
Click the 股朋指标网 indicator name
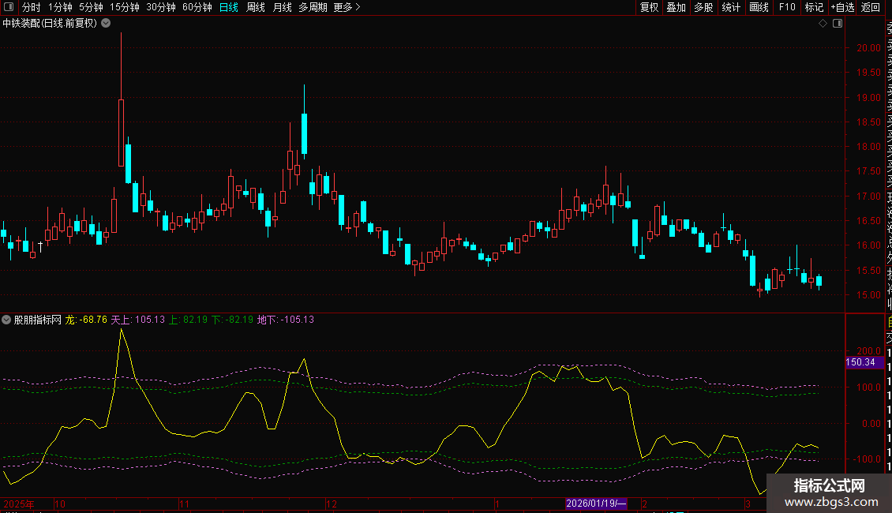pos(38,320)
